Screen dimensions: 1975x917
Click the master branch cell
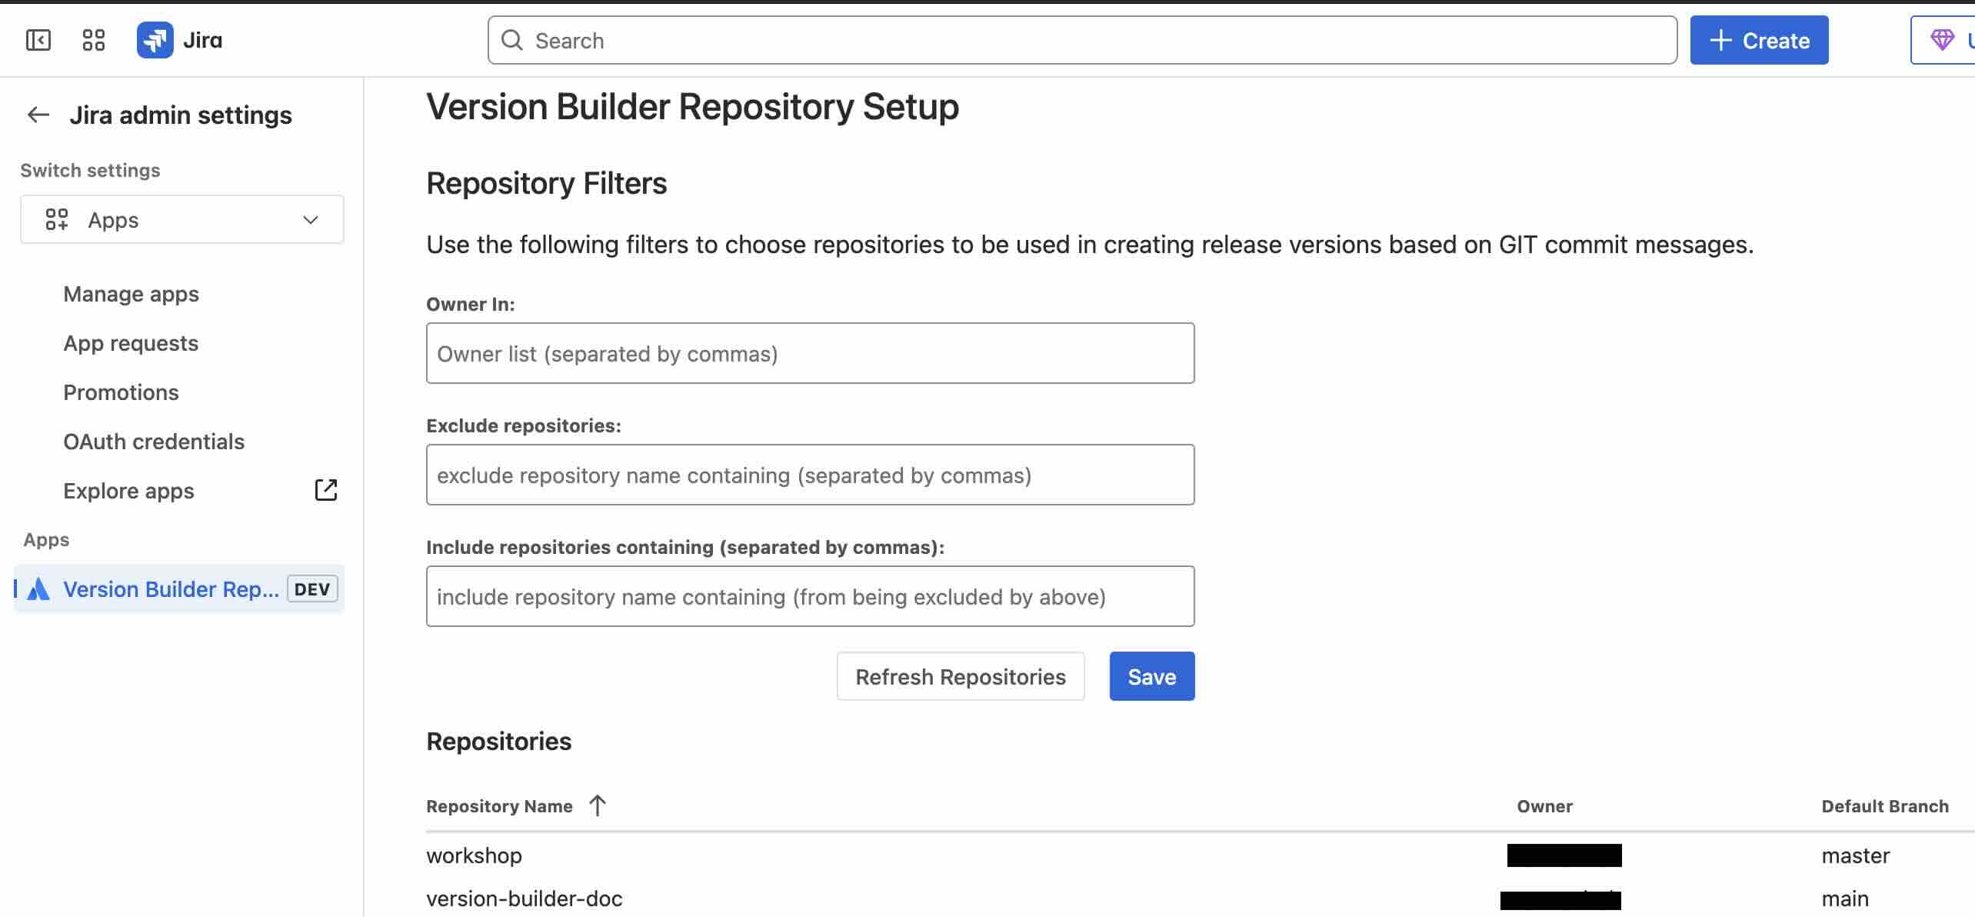coord(1855,855)
